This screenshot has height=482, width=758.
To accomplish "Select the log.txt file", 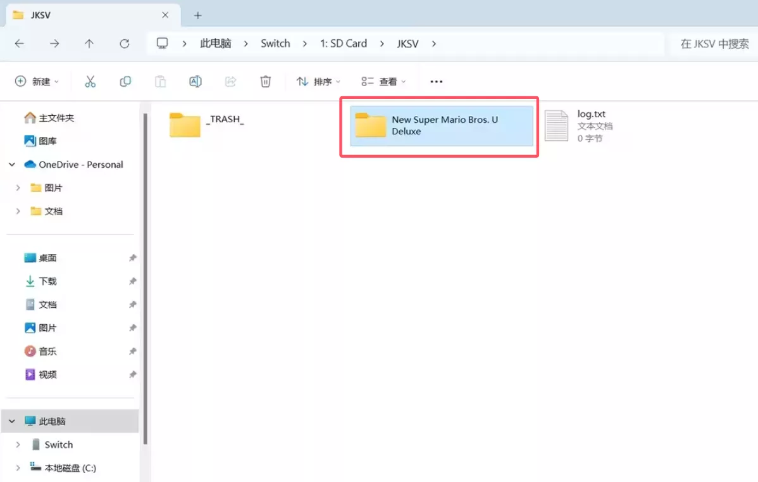I will click(575, 125).
